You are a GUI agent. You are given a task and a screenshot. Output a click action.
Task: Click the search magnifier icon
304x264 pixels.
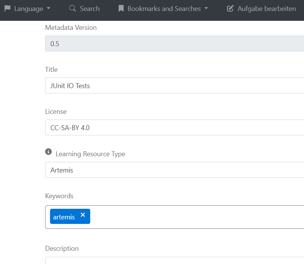click(x=72, y=8)
